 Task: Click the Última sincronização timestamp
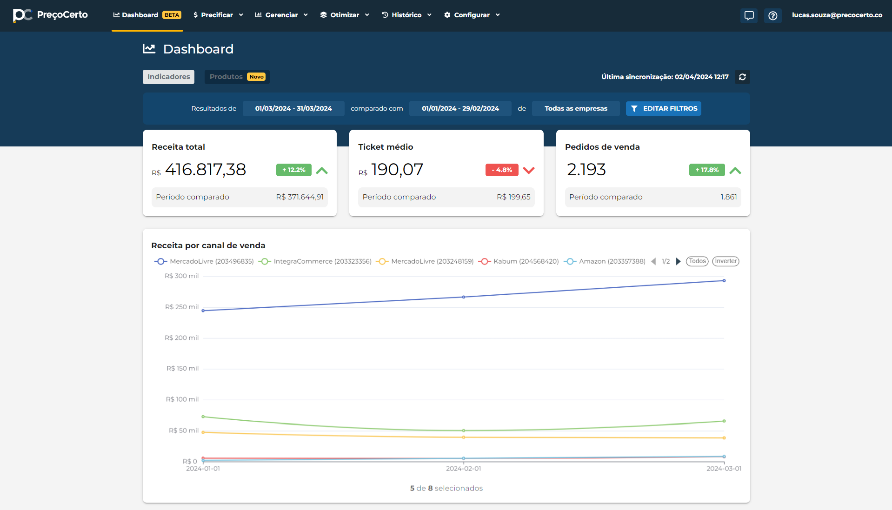665,77
